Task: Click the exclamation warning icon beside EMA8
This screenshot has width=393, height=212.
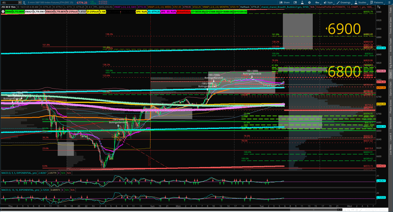Action: pyautogui.click(x=3, y=12)
